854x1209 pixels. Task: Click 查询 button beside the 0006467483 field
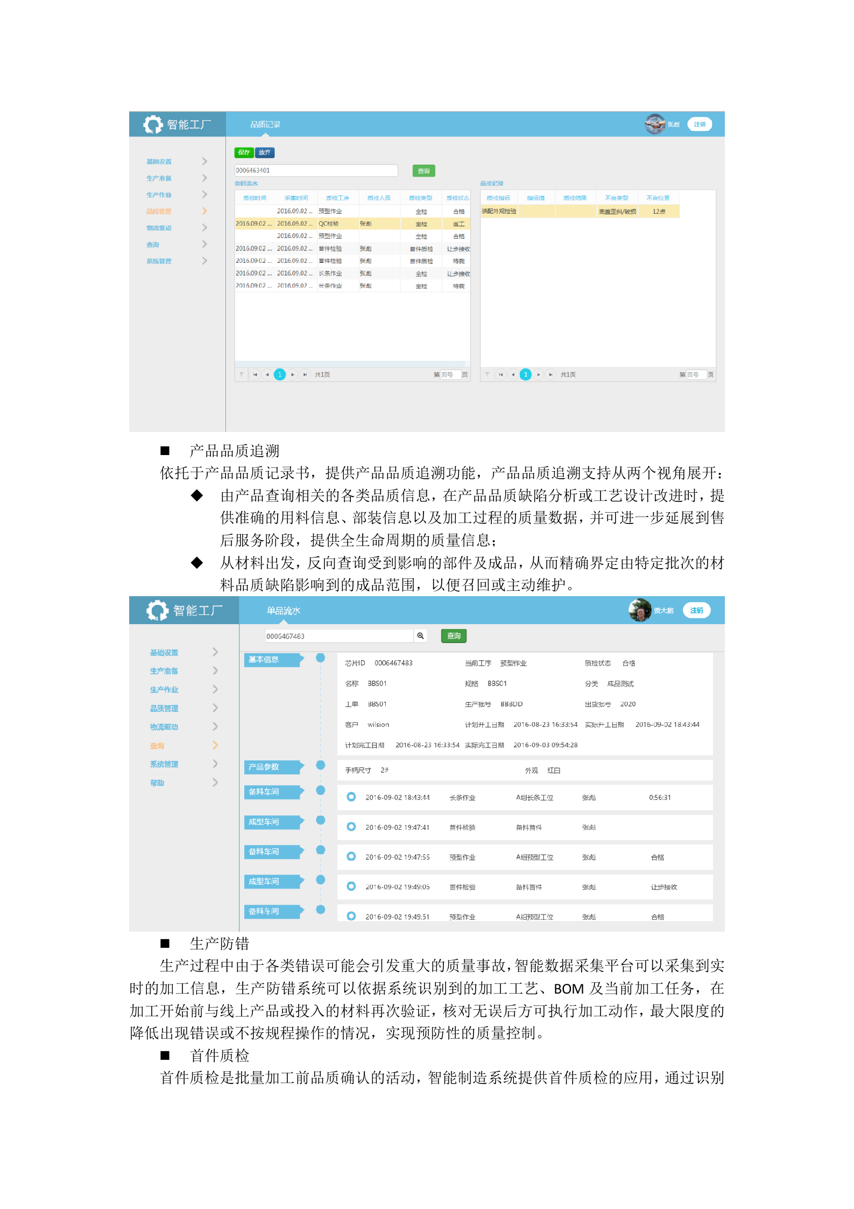454,636
